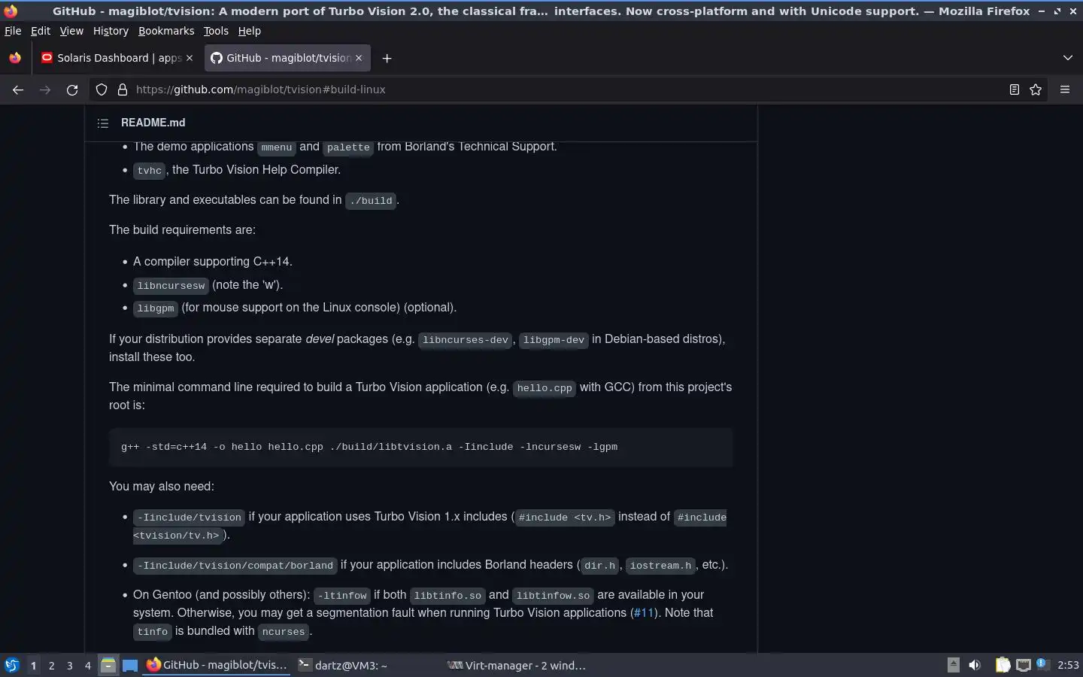Click the -Iinclude/tvision/compat/borland flag text
This screenshot has width=1083, height=677.
point(235,566)
